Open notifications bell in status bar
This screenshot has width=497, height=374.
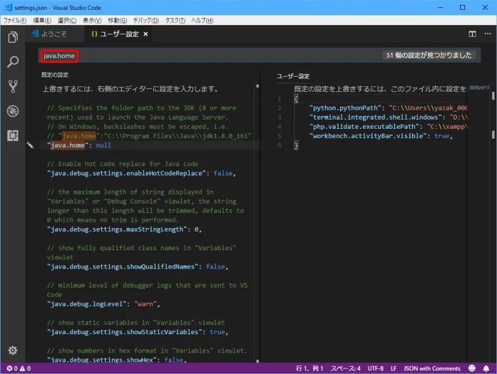point(486,368)
